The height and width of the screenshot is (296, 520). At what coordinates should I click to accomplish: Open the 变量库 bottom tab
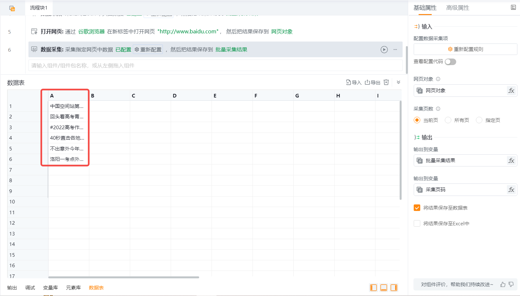(50, 287)
